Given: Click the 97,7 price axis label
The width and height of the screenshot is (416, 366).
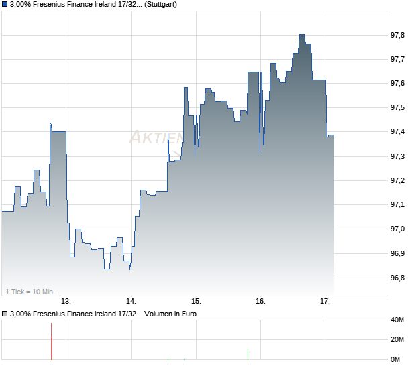Looking at the screenshot, I should tap(397, 59).
